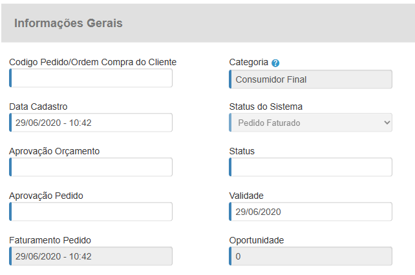The width and height of the screenshot is (415, 275).
Task: Click the Aprovação Orçamento label text
Action: pyautogui.click(x=54, y=151)
